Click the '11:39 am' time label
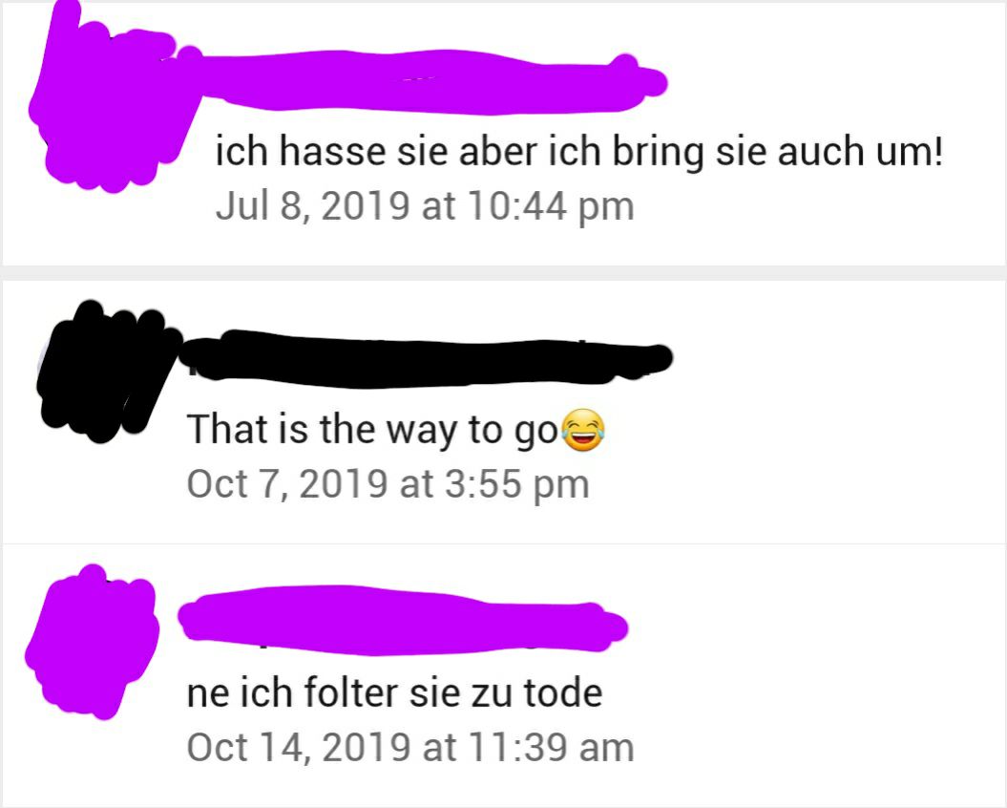 [552, 747]
